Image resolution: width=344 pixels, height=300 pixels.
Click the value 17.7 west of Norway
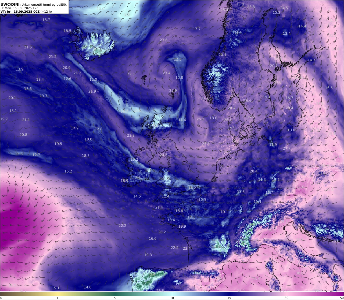197,29
